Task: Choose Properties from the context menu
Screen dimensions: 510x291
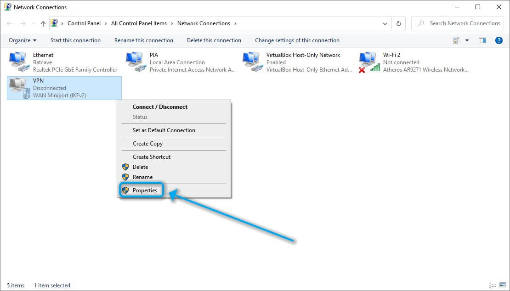Action: (145, 190)
